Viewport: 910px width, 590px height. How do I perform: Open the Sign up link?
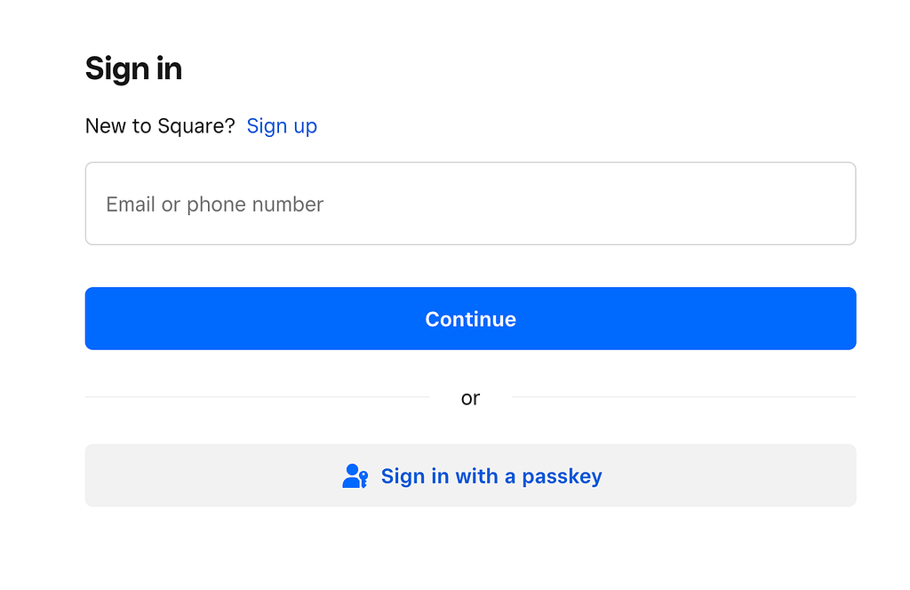pos(282,126)
